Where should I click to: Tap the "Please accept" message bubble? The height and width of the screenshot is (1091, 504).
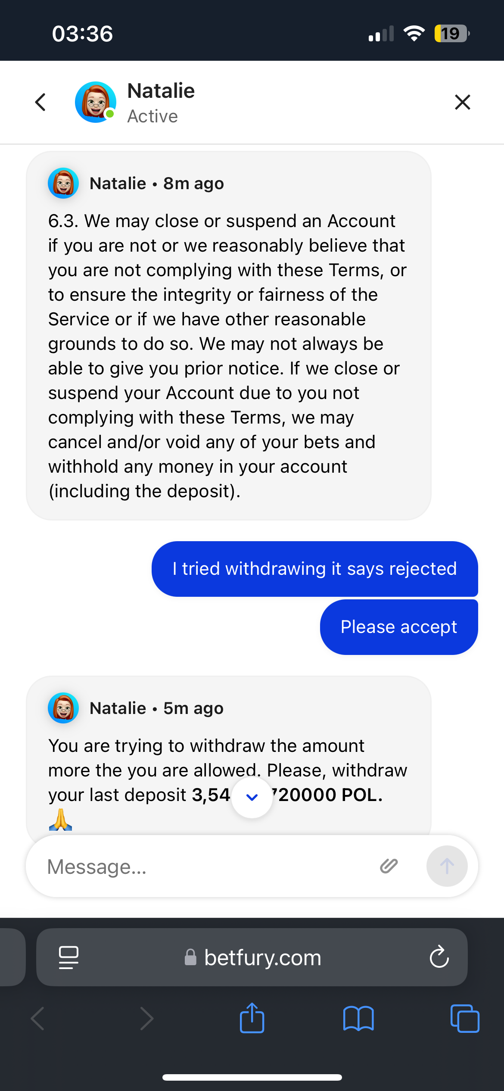(399, 627)
